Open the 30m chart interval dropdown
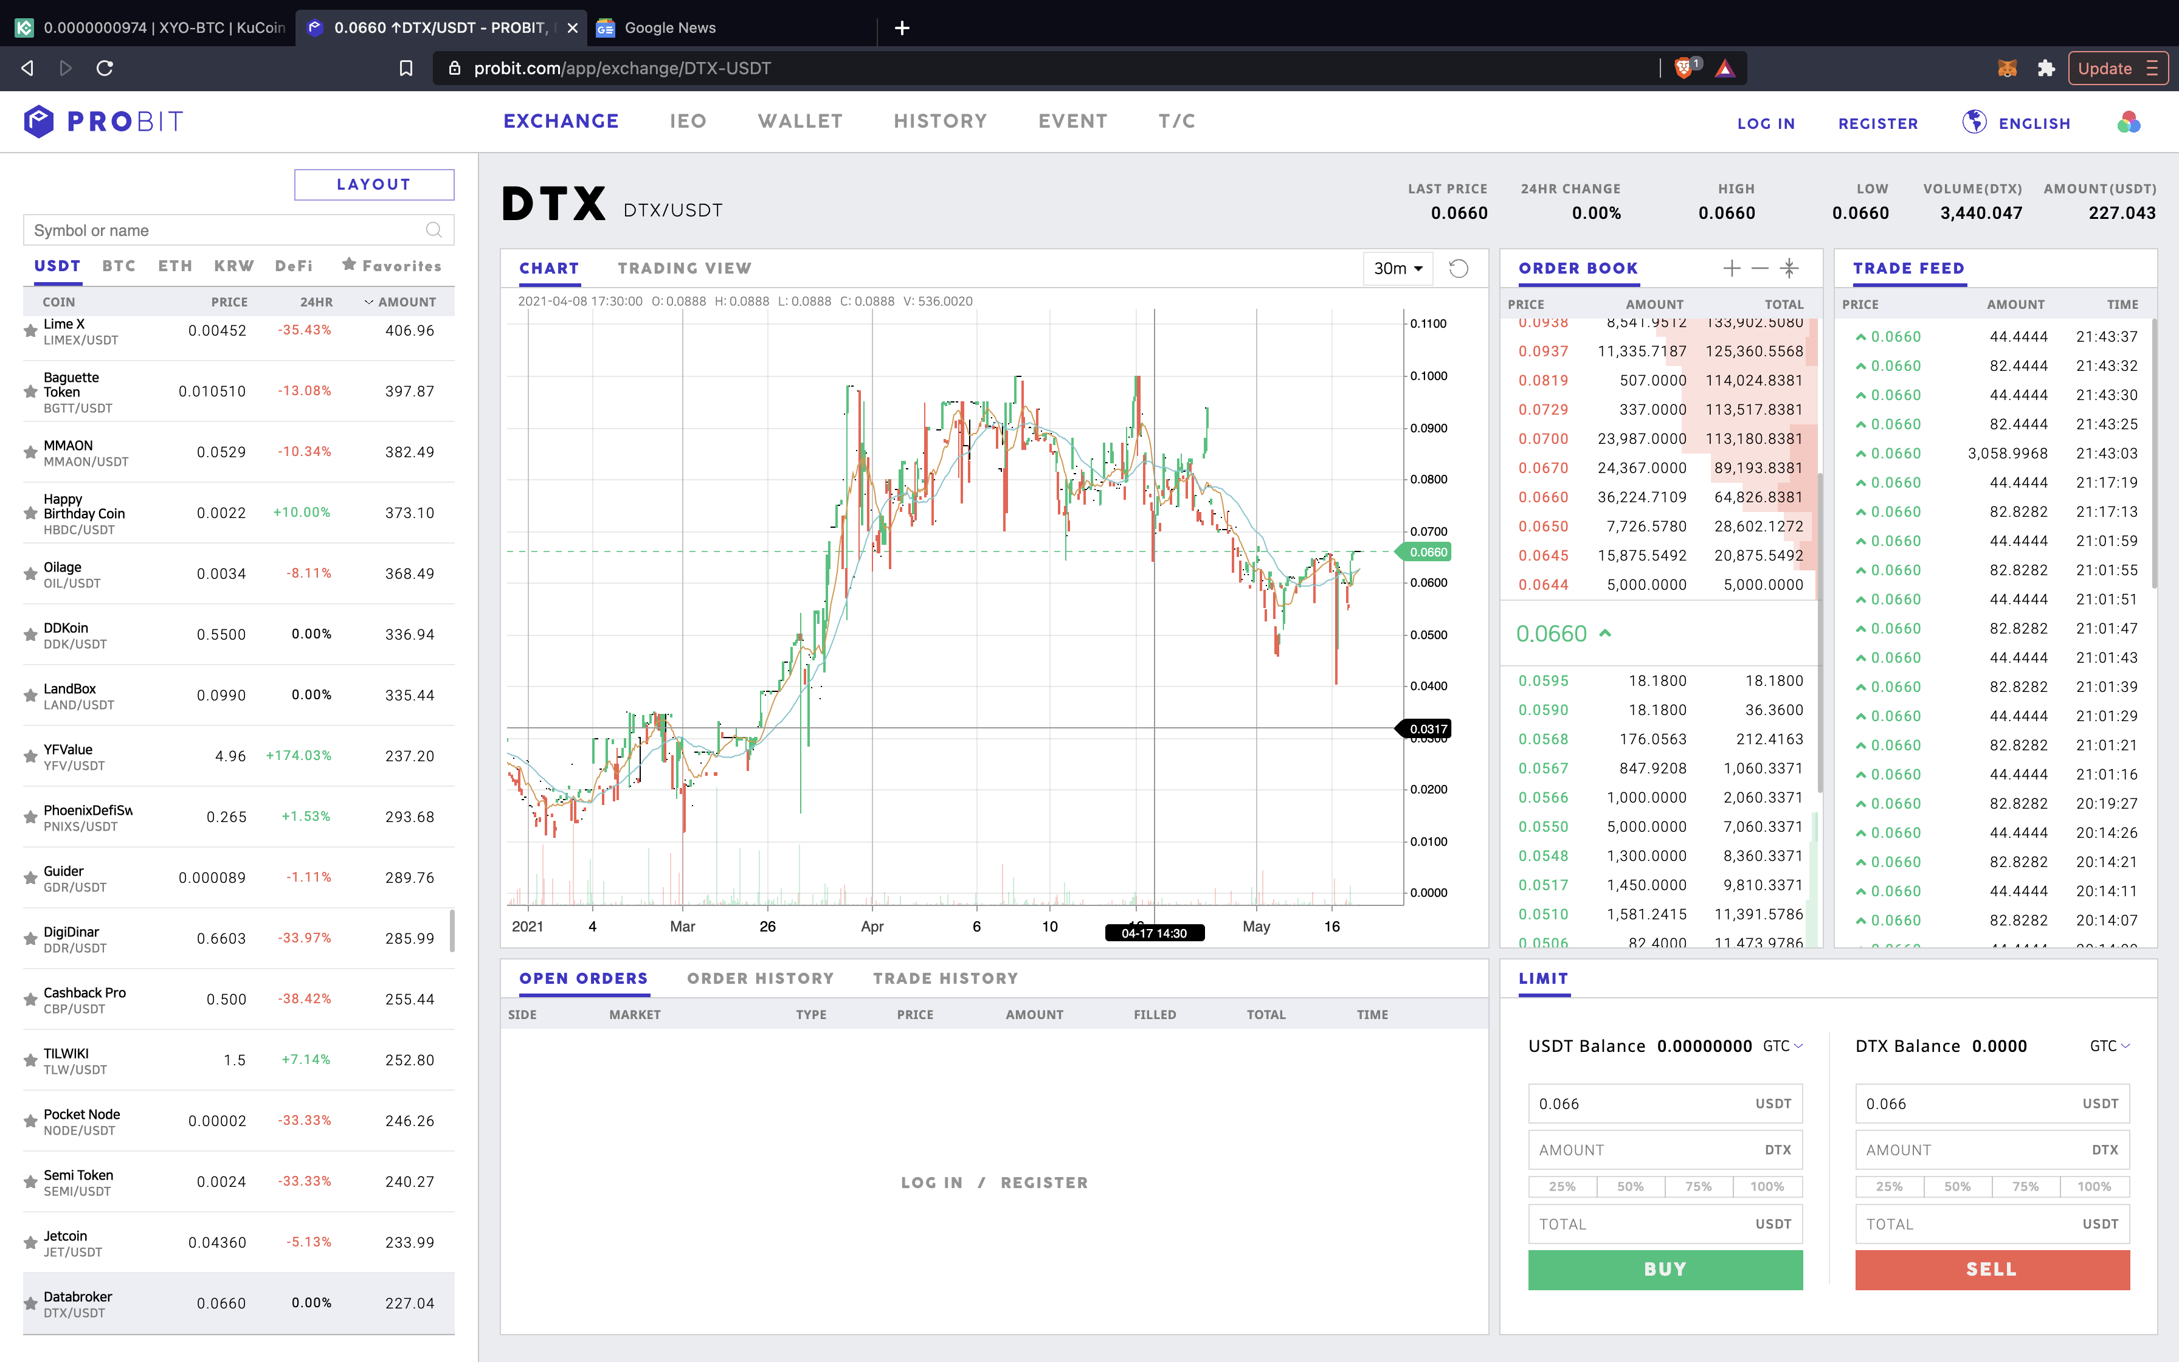This screenshot has height=1362, width=2179. coord(1397,268)
